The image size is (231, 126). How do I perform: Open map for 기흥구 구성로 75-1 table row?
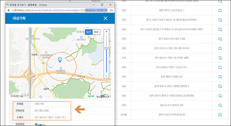[220, 67]
